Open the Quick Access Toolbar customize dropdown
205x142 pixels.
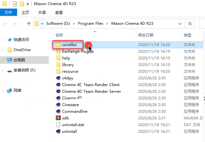(x=28, y=4)
